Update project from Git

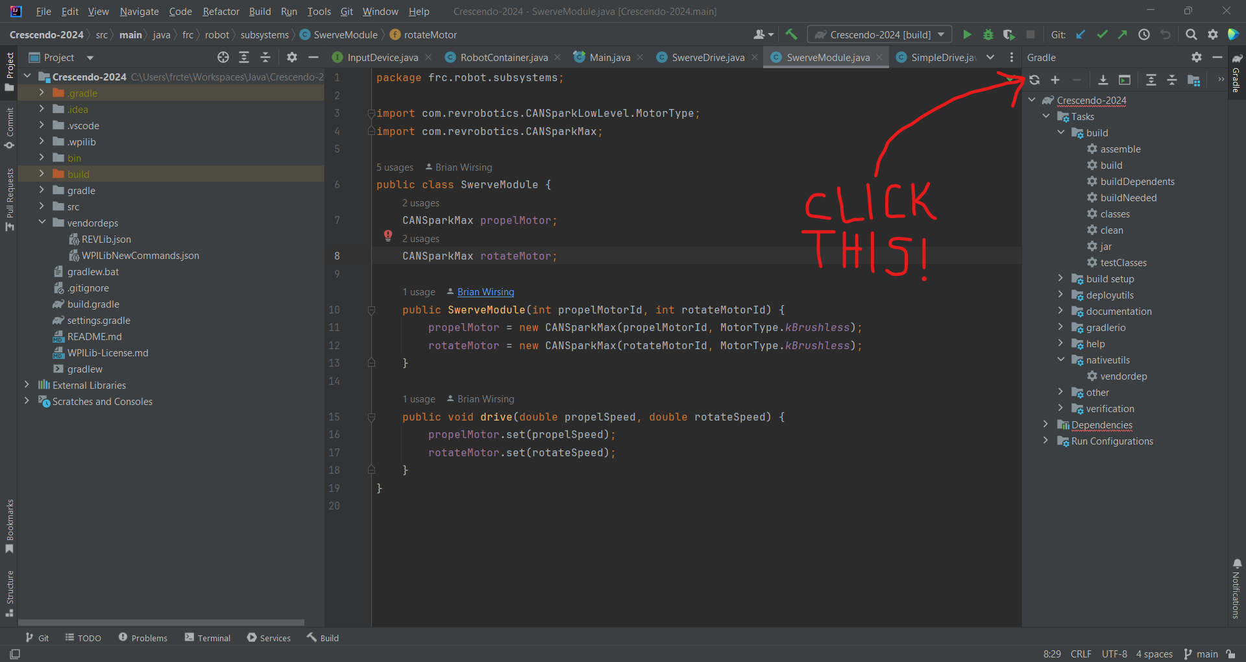click(1081, 34)
